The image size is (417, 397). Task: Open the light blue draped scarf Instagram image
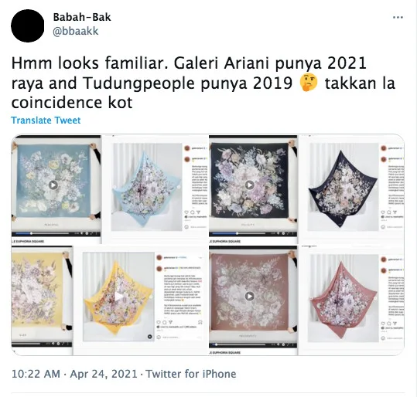pos(146,187)
